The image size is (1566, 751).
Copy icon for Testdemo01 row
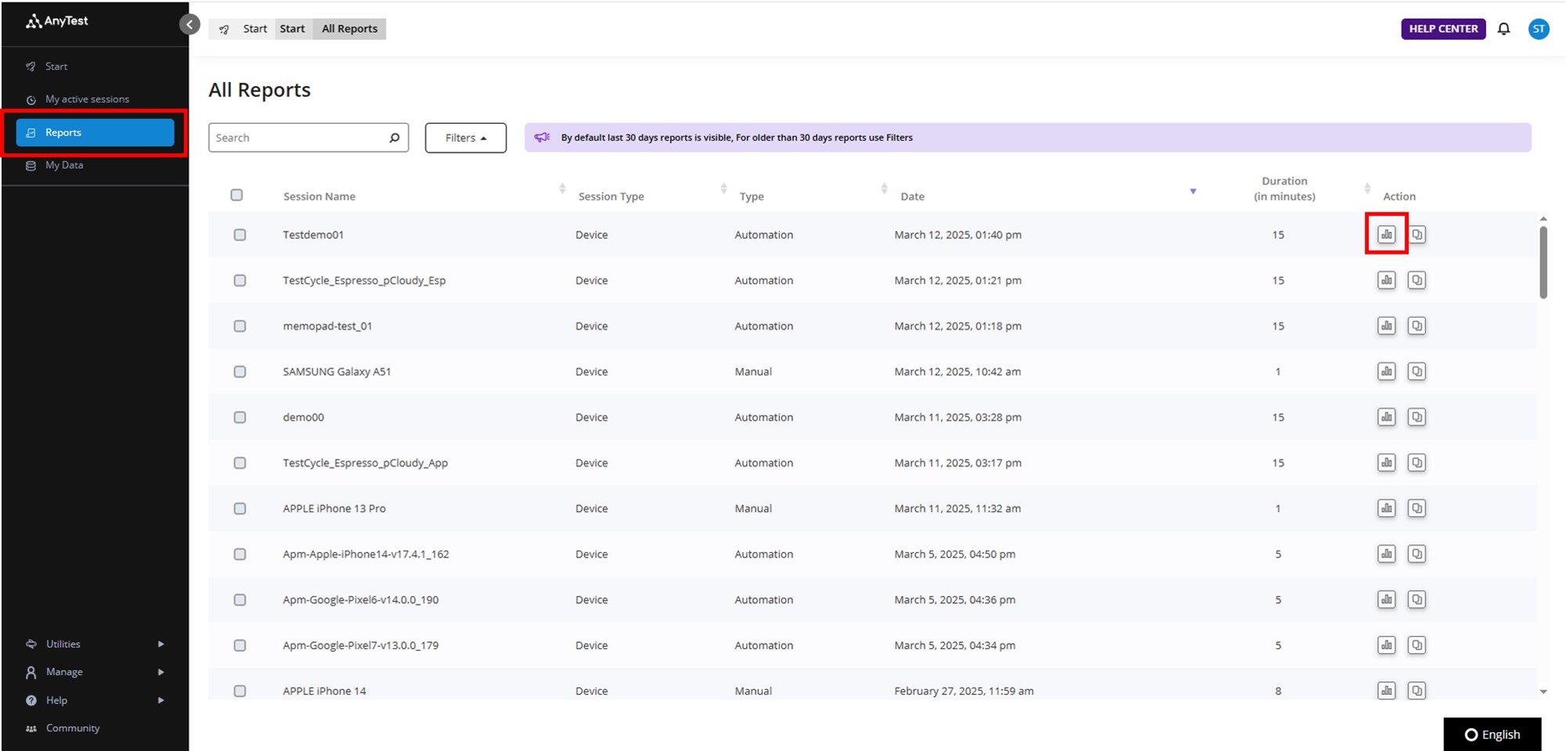1416,234
